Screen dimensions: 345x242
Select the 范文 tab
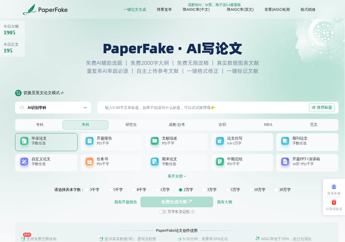[x=314, y=125]
